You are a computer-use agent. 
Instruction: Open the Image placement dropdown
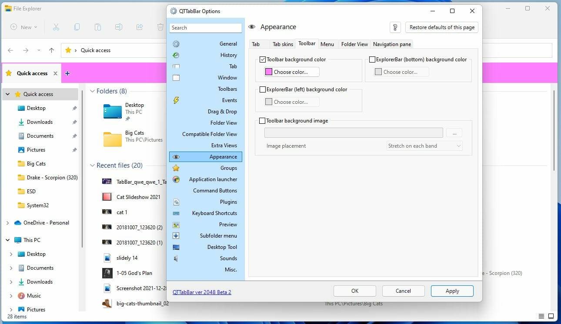point(423,145)
